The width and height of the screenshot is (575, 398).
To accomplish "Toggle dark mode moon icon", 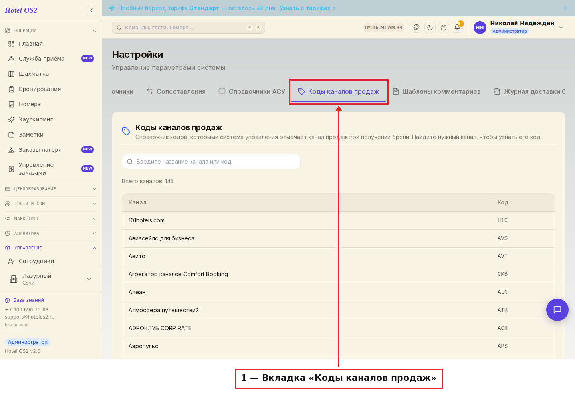I will tap(430, 28).
